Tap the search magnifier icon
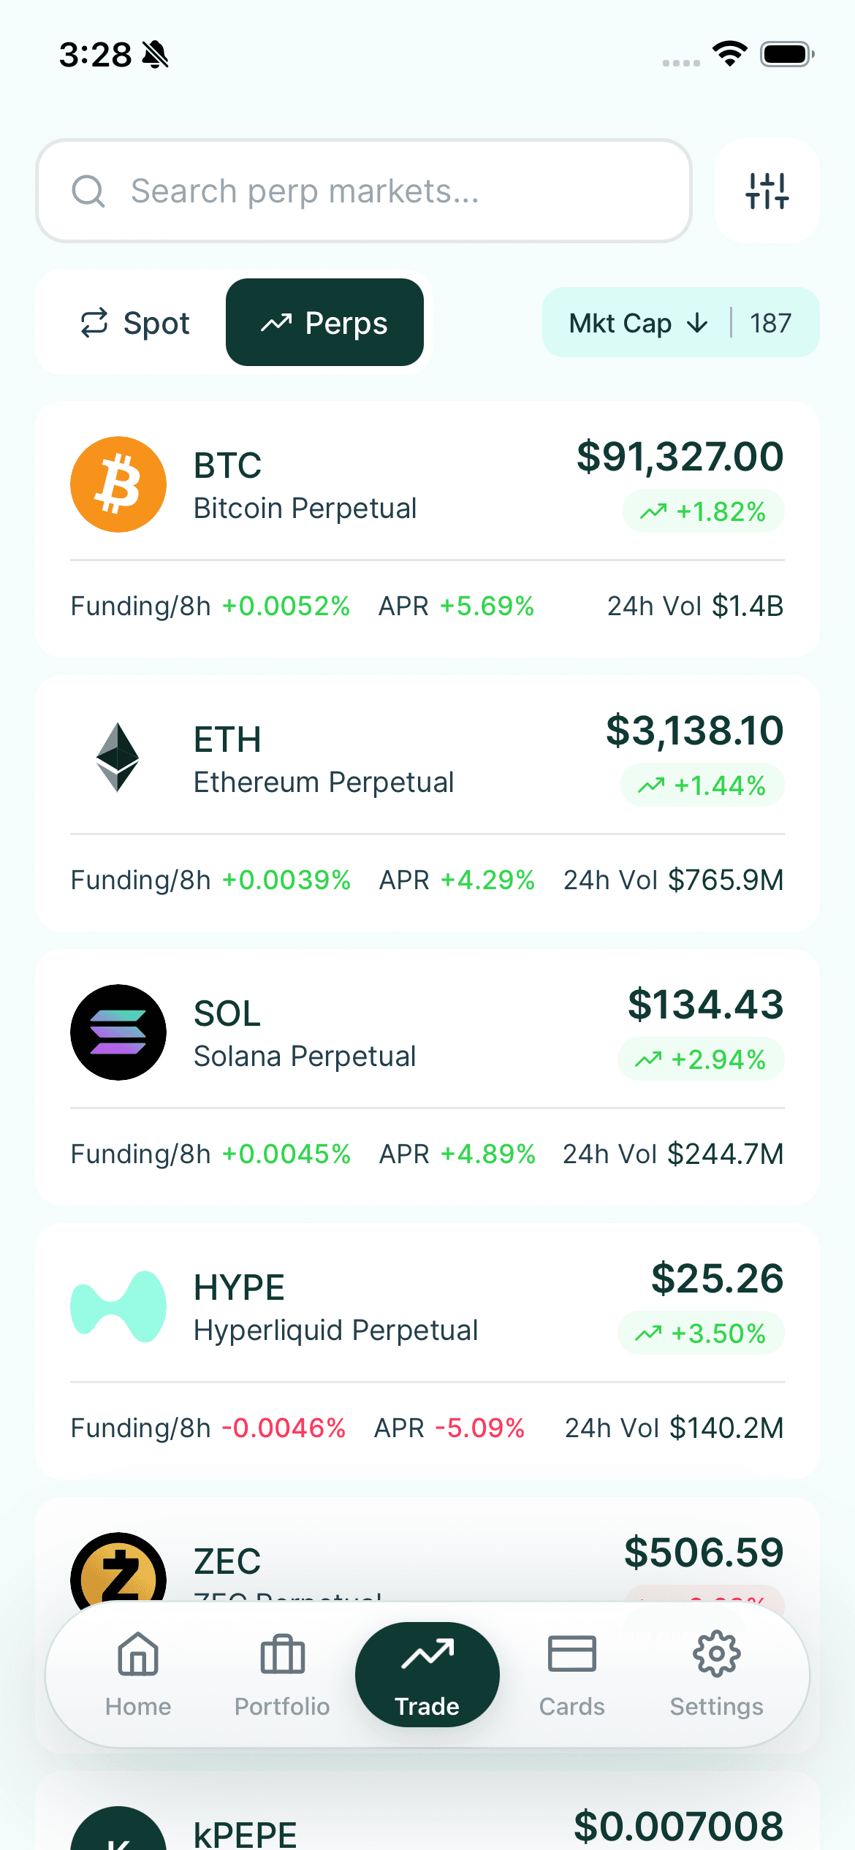The height and width of the screenshot is (1850, 855). (88, 191)
